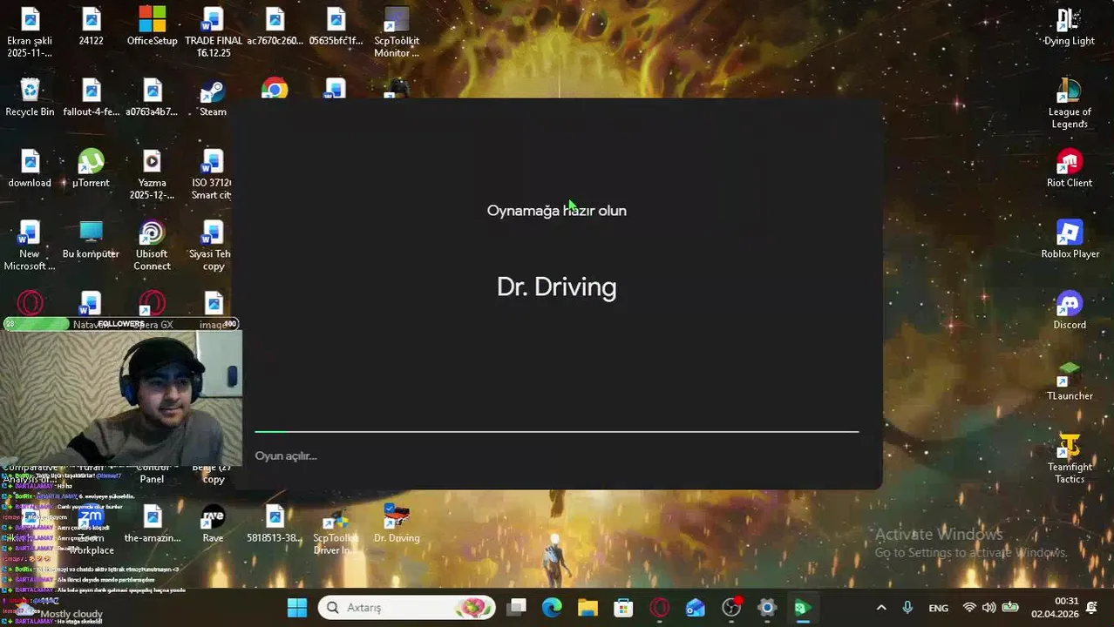
Task: Select the Opera GX desktop icon
Action: (x=152, y=311)
